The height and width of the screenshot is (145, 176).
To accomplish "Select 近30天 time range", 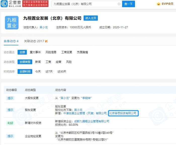I will click(x=62, y=72).
